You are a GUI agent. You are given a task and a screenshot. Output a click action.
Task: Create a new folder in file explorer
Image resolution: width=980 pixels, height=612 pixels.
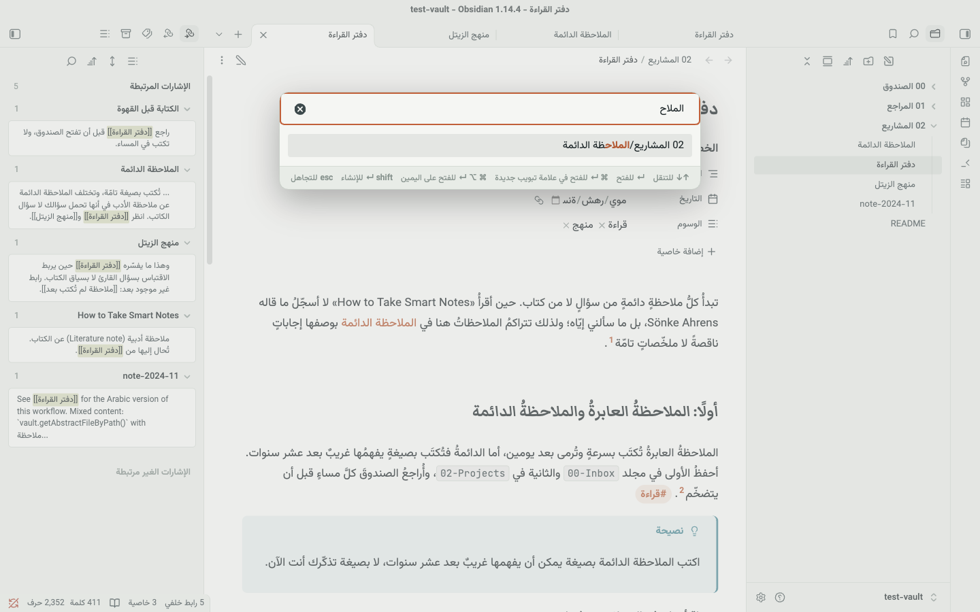[x=868, y=61]
